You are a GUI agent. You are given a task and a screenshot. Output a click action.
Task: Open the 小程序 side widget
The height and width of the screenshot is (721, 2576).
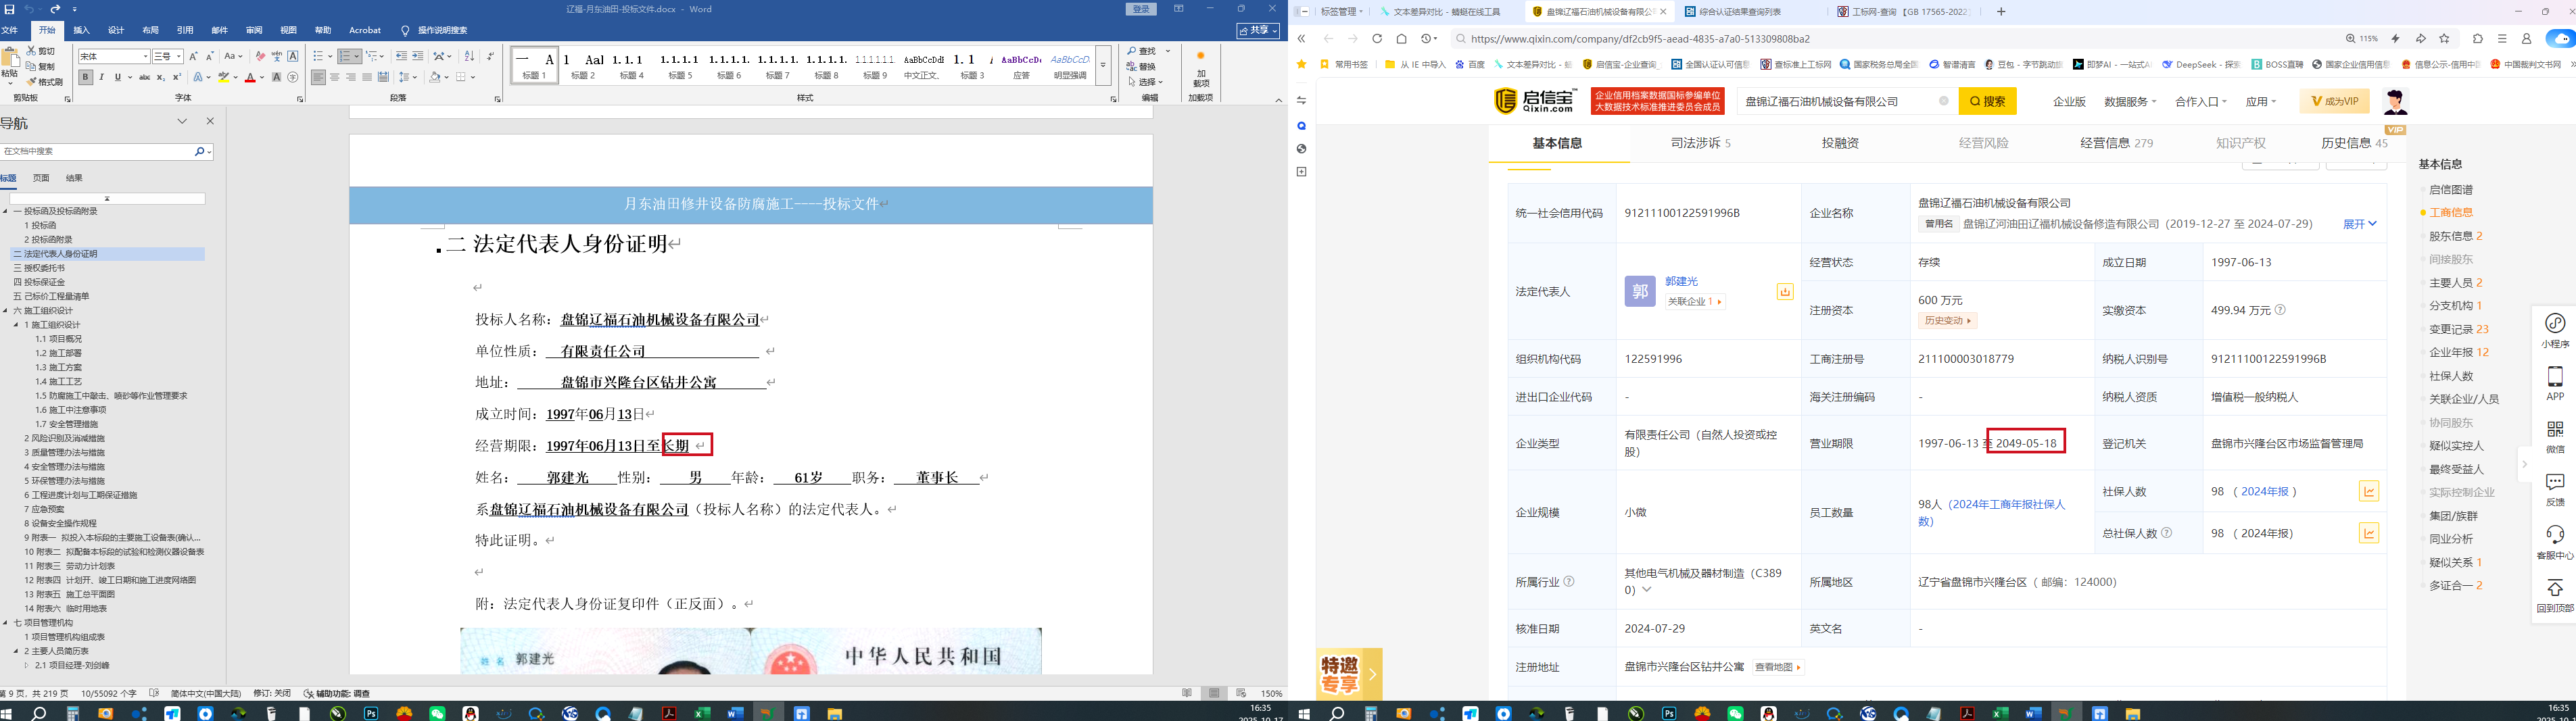pos(2555,330)
